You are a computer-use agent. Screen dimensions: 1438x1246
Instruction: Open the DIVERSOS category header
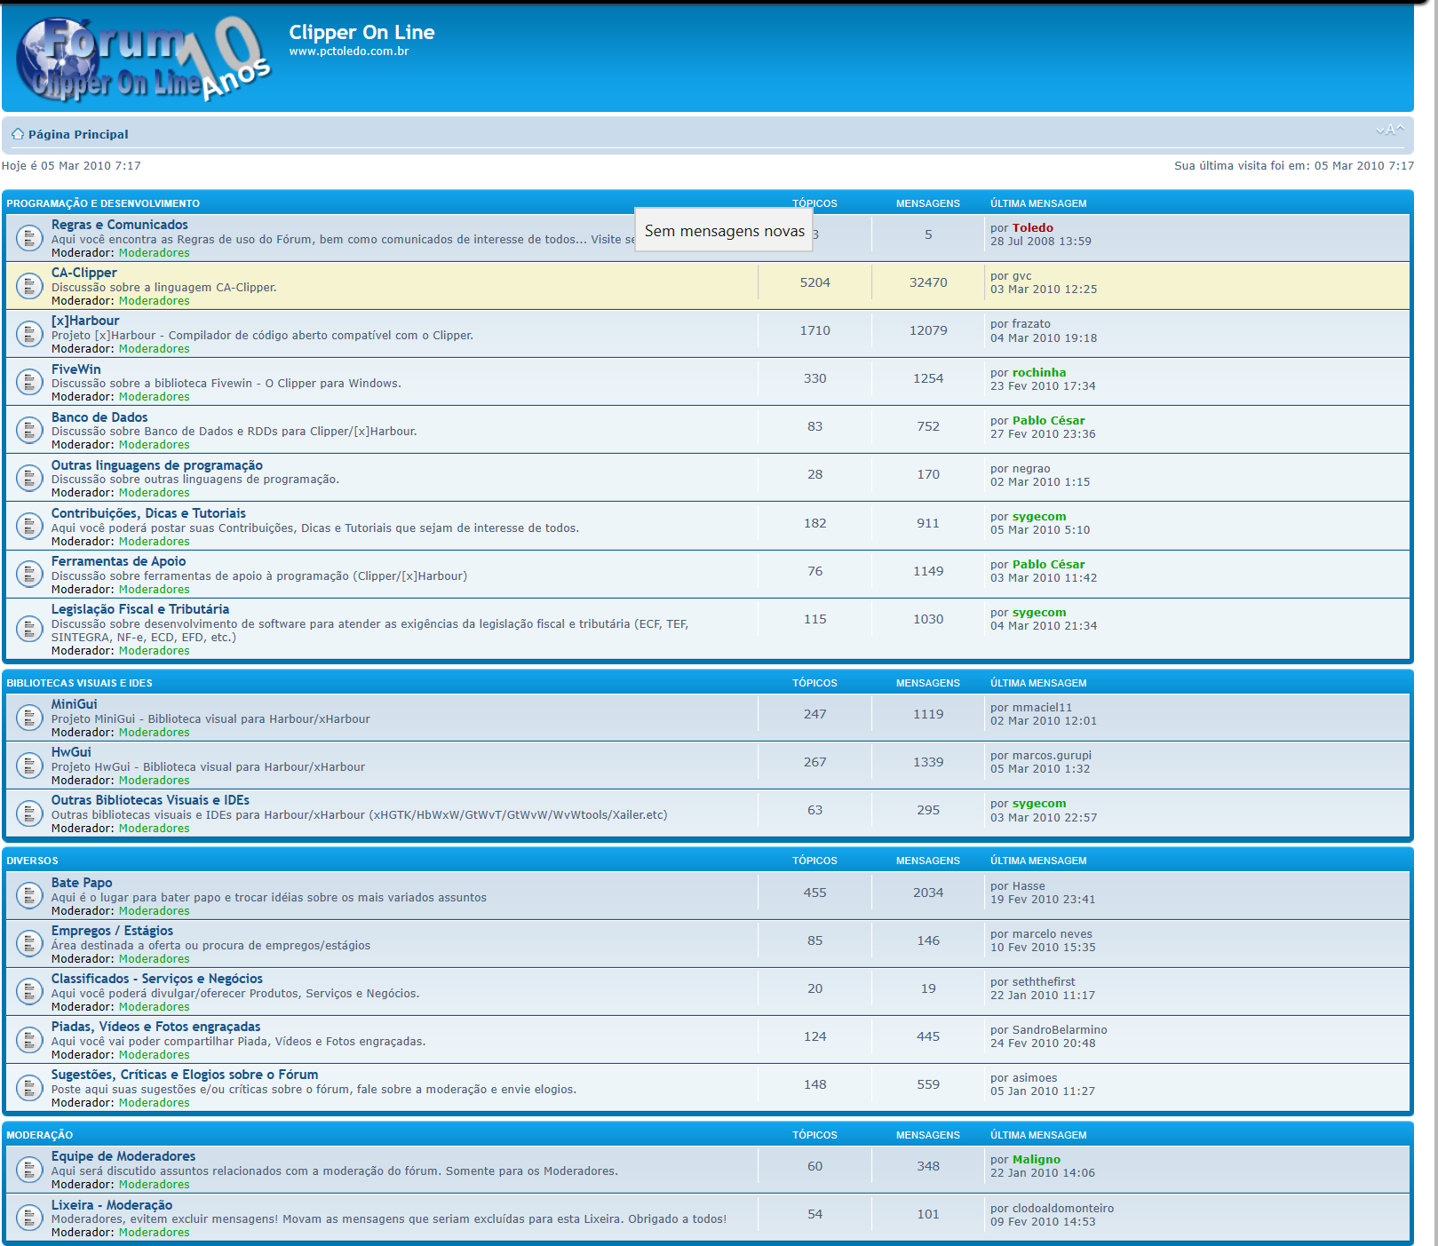(32, 861)
